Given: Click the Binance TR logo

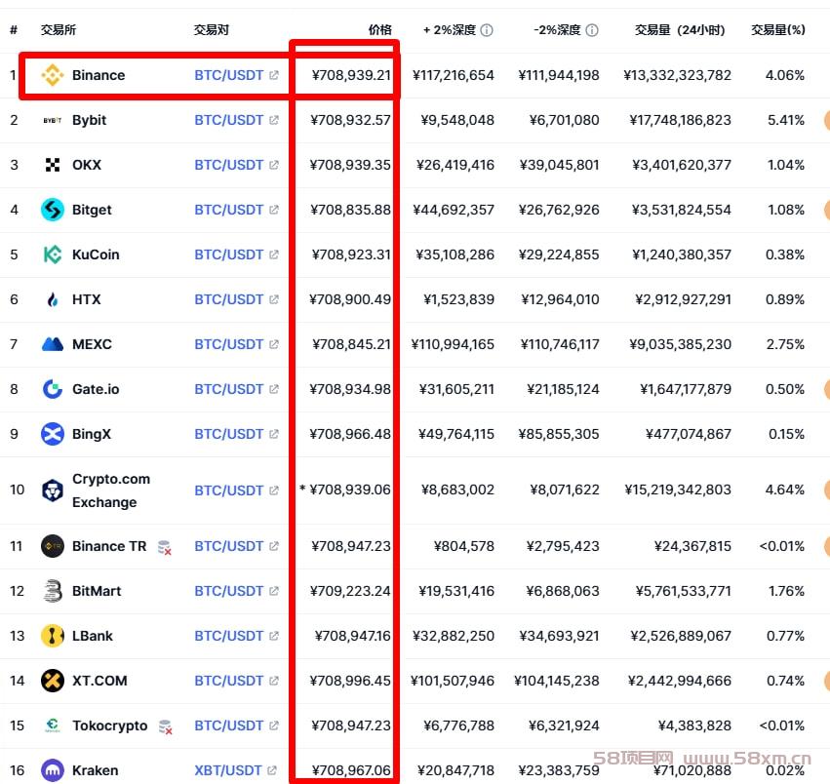Looking at the screenshot, I should [53, 546].
